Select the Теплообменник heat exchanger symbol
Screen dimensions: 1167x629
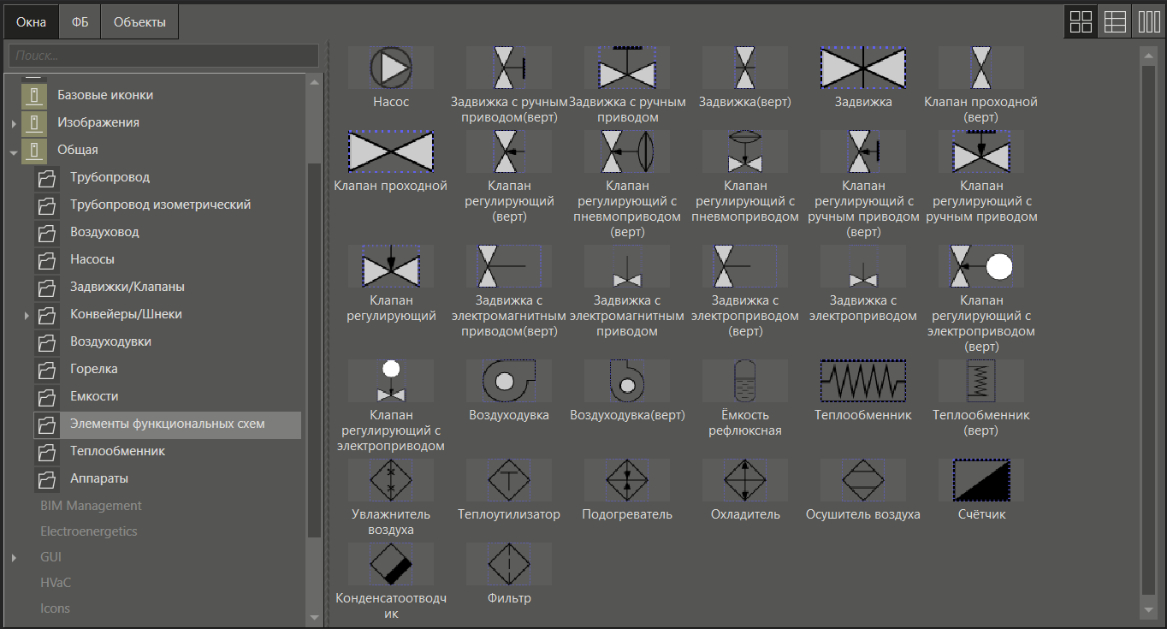pos(863,380)
